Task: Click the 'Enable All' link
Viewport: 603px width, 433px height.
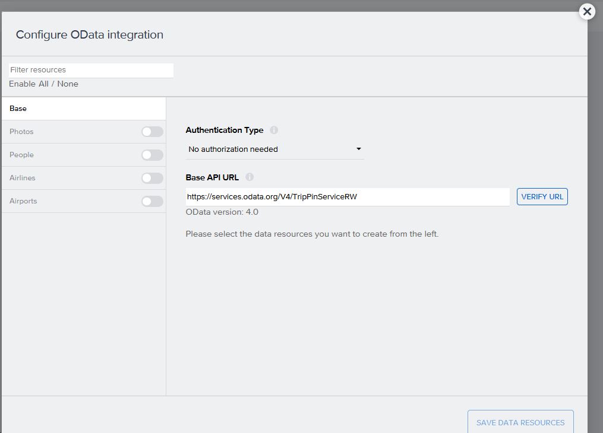Action: point(29,84)
